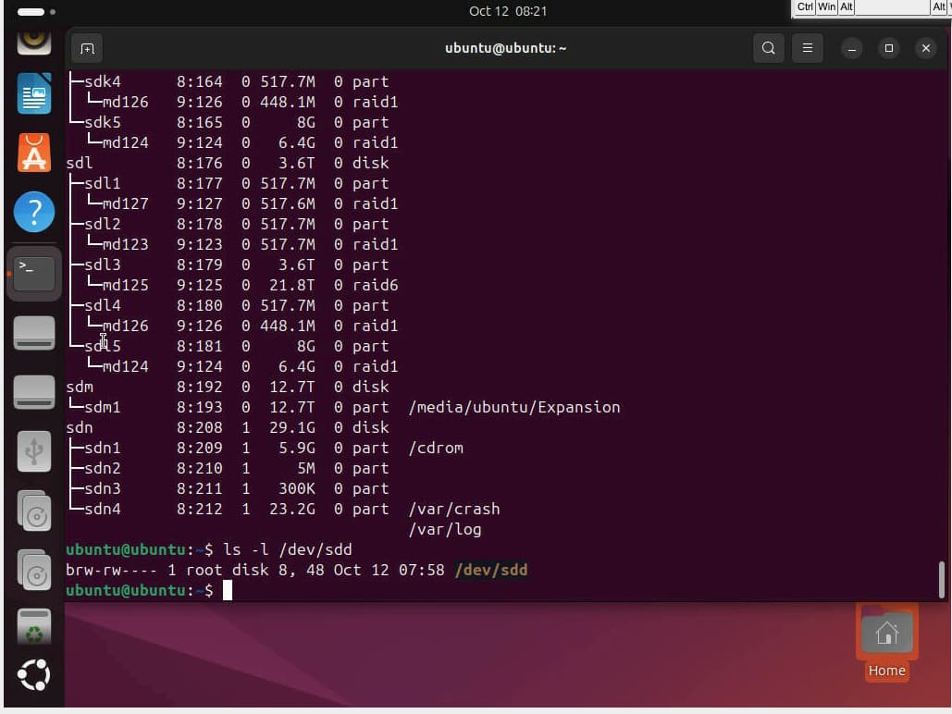Screen dimensions: 952x714
Task: Toggle the Alt key next to Win
Action: [847, 7]
